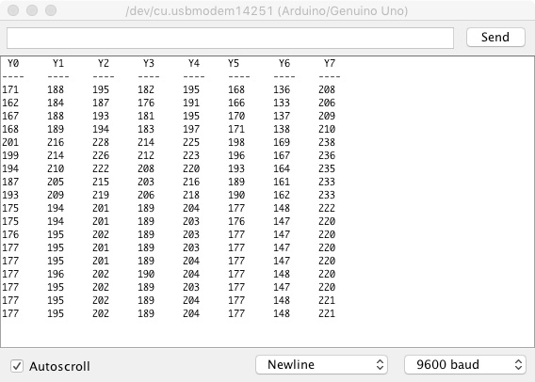Open the Newline line-ending dropdown
The width and height of the screenshot is (535, 382).
(x=321, y=365)
